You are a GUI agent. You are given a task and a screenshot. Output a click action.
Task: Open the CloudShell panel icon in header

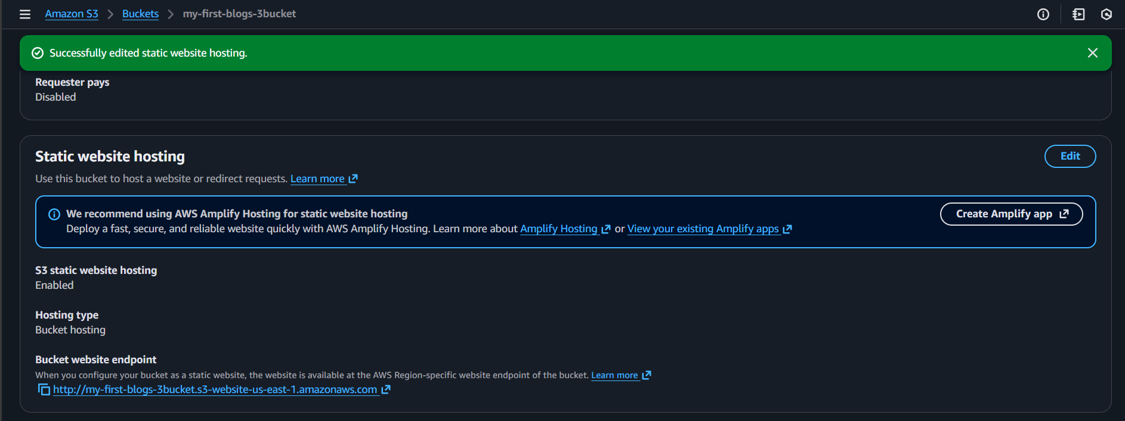tap(1078, 14)
